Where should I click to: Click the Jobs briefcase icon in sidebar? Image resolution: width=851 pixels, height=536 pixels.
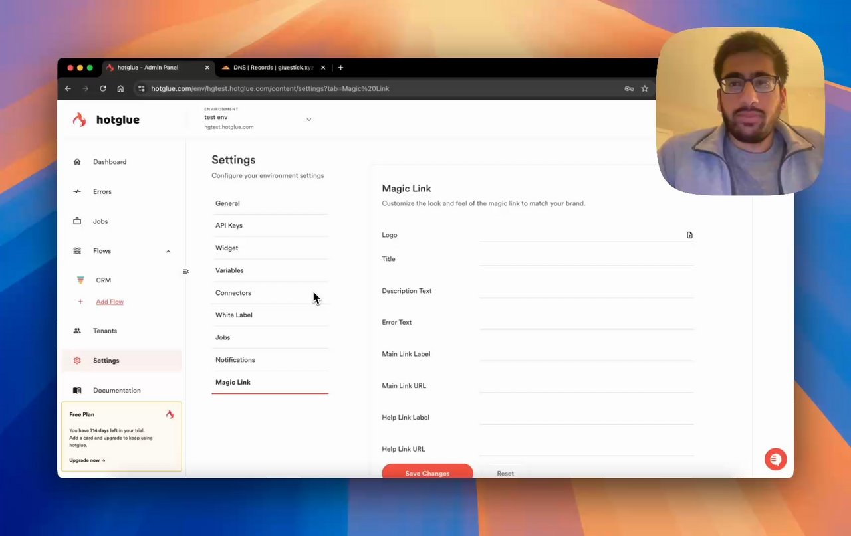(x=77, y=221)
